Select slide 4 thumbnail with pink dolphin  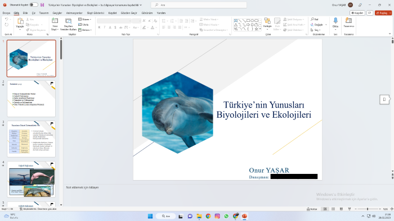[31, 179]
